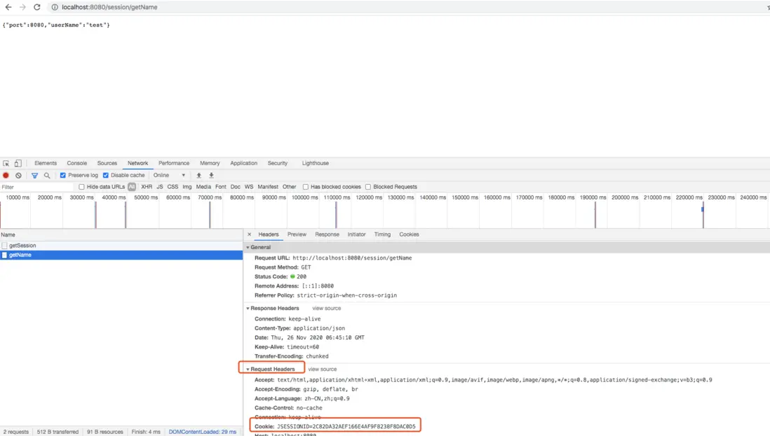Open the Security panel tab
This screenshot has height=436, width=770.
tap(278, 163)
